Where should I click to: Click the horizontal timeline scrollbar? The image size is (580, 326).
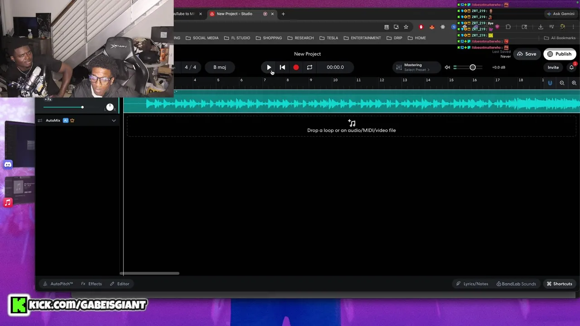[150, 273]
